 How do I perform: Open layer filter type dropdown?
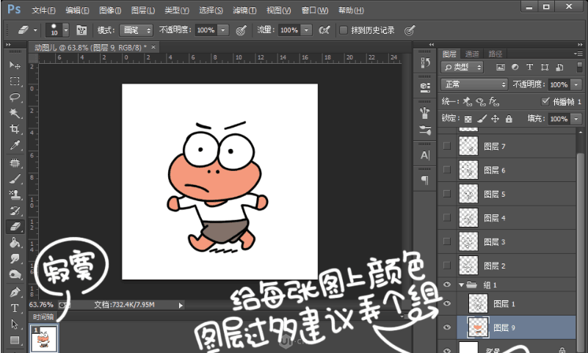coord(462,67)
